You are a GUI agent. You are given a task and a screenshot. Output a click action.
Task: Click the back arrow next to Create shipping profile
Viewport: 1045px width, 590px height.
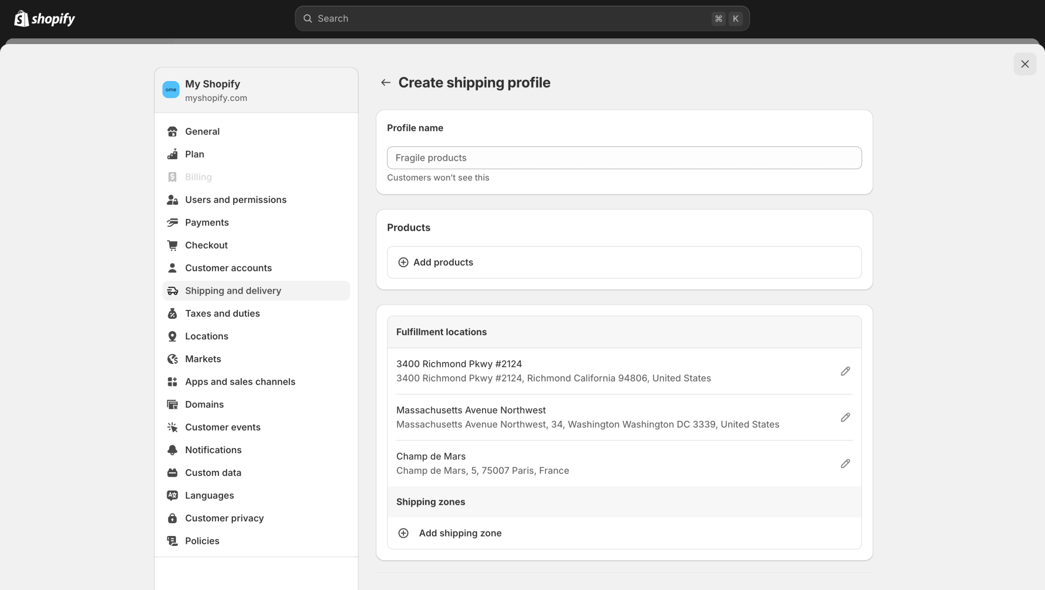coord(385,82)
